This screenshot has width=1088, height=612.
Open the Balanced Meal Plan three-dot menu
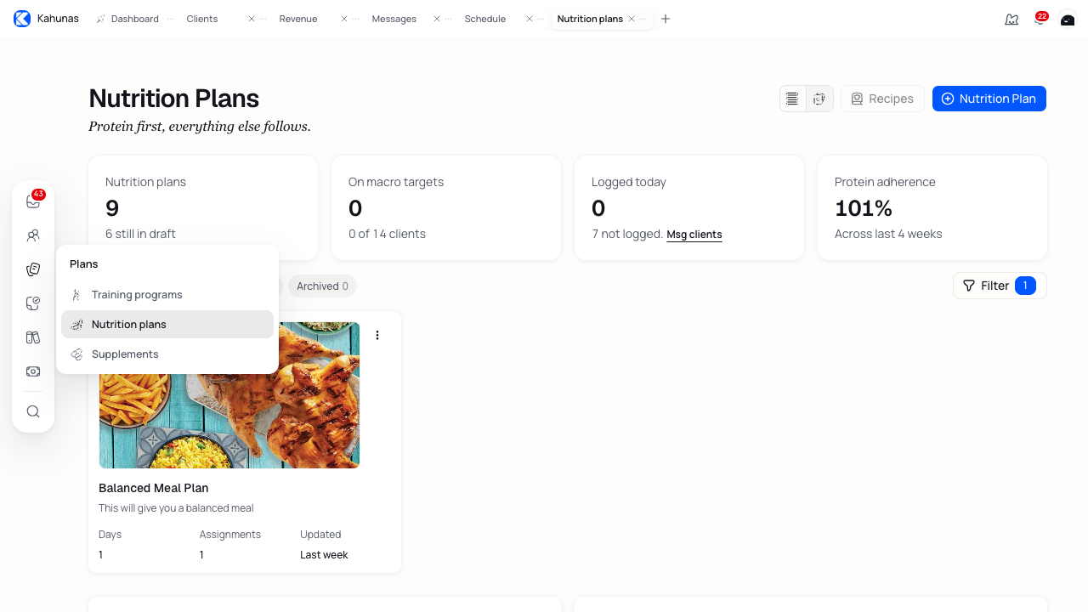[377, 335]
